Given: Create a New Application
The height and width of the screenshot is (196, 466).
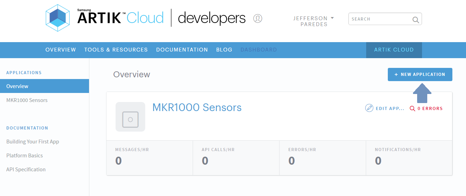Looking at the screenshot, I should click(420, 75).
